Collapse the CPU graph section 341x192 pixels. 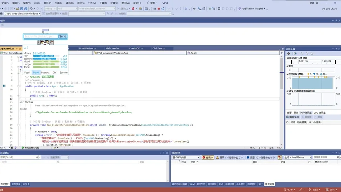(287, 91)
